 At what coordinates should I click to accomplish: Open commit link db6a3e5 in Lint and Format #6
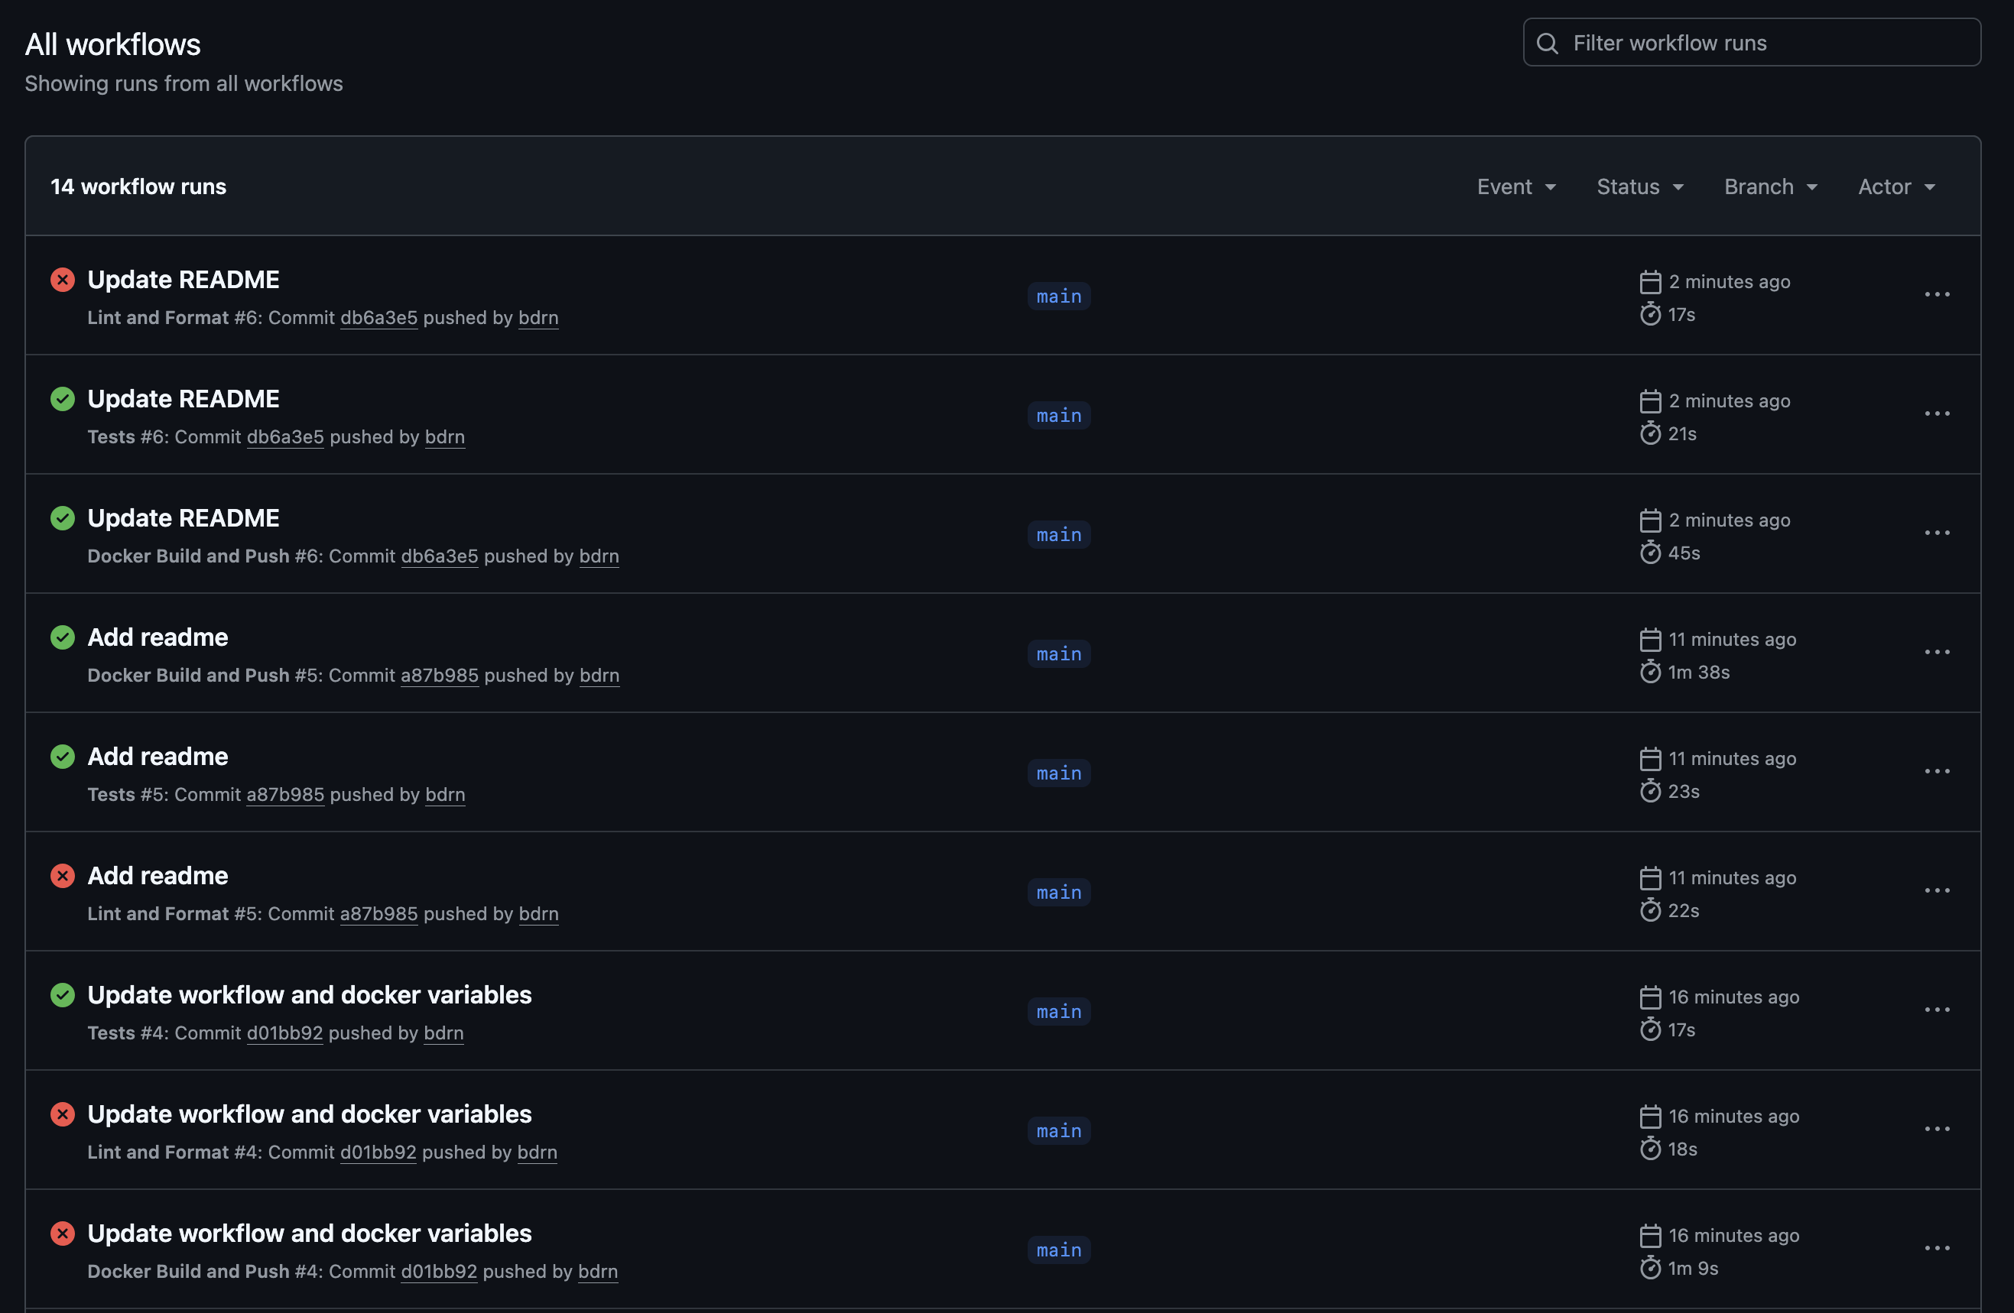378,317
